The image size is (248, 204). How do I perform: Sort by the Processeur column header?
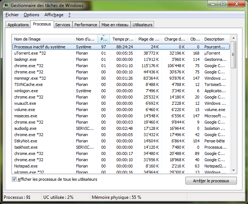104,39
